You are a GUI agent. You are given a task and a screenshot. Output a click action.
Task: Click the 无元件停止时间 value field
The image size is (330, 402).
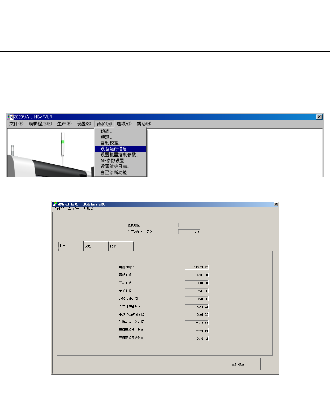point(197,307)
